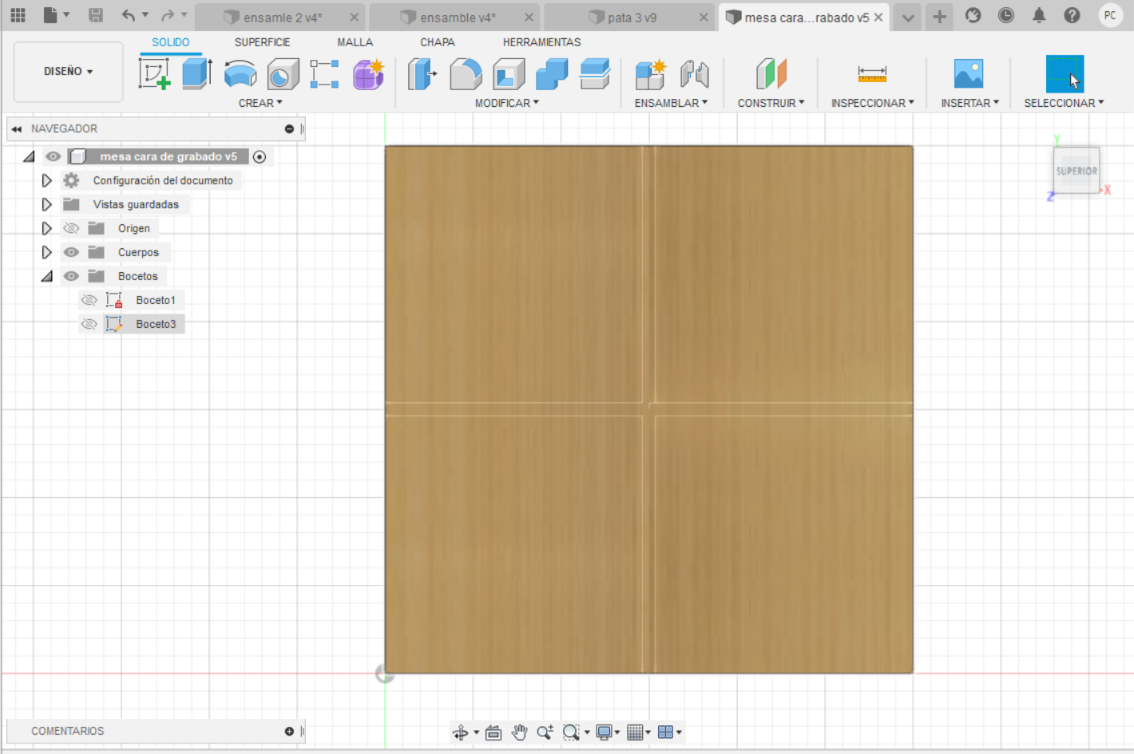Open the DISEÑO workspace dropdown
This screenshot has height=754, width=1134.
[67, 72]
